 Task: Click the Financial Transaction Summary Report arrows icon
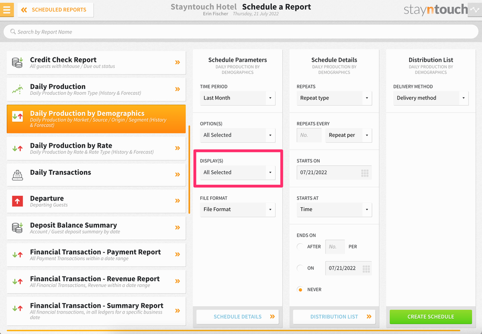pyautogui.click(x=17, y=308)
